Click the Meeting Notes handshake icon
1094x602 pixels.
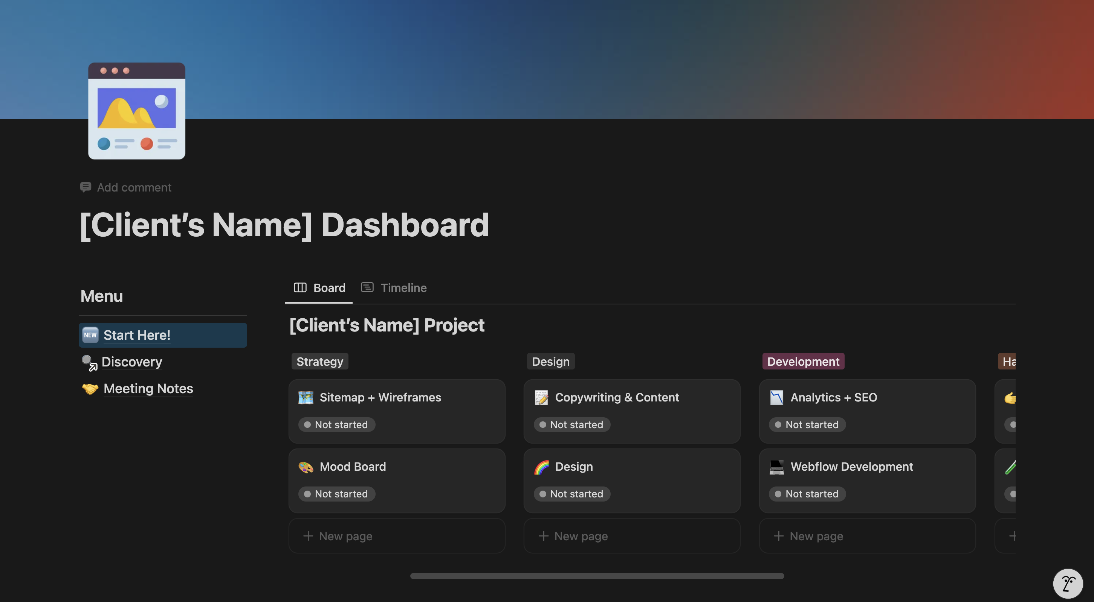[x=89, y=388]
